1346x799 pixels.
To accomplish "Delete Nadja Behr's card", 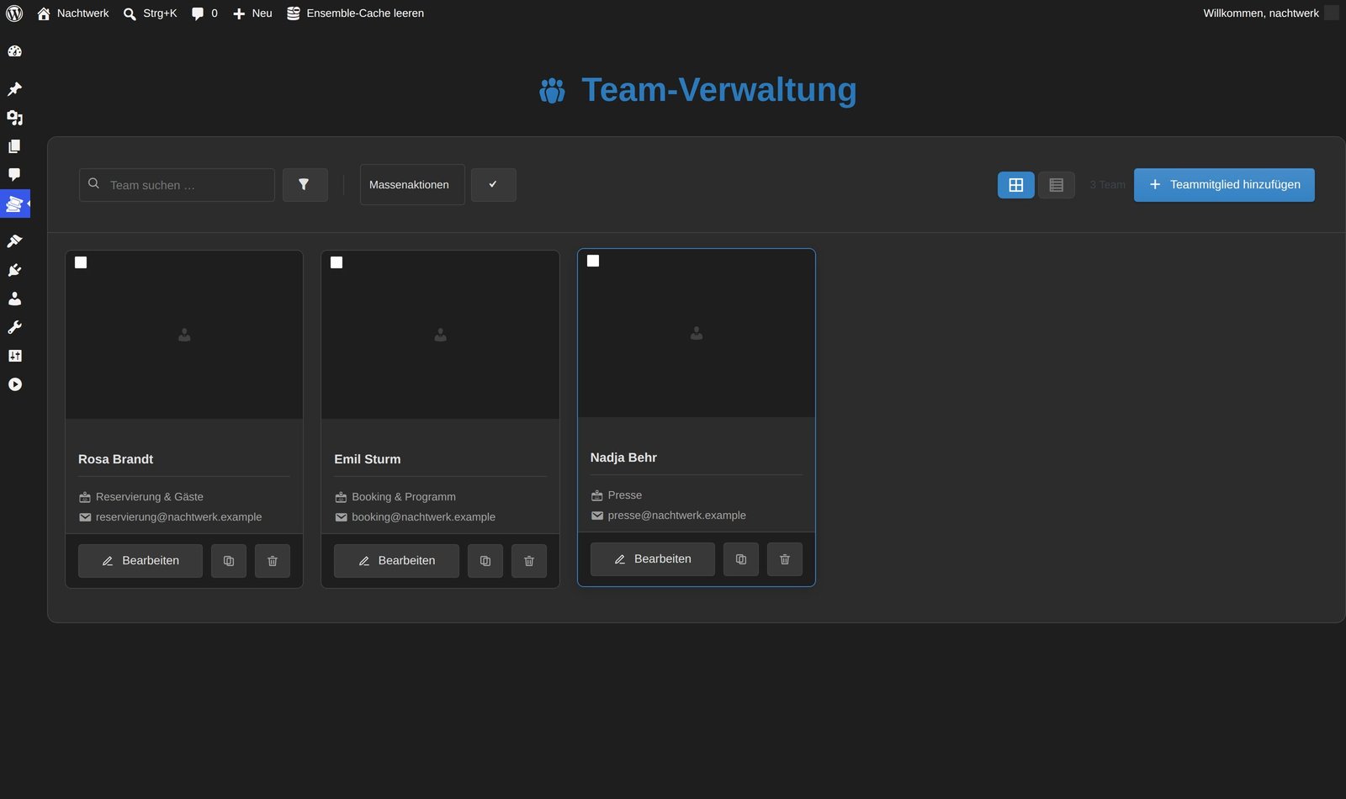I will point(785,559).
